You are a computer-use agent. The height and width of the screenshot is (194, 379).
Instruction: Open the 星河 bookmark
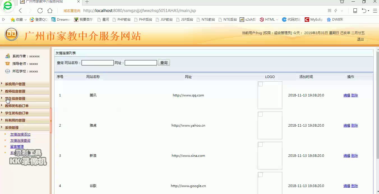[103, 20]
